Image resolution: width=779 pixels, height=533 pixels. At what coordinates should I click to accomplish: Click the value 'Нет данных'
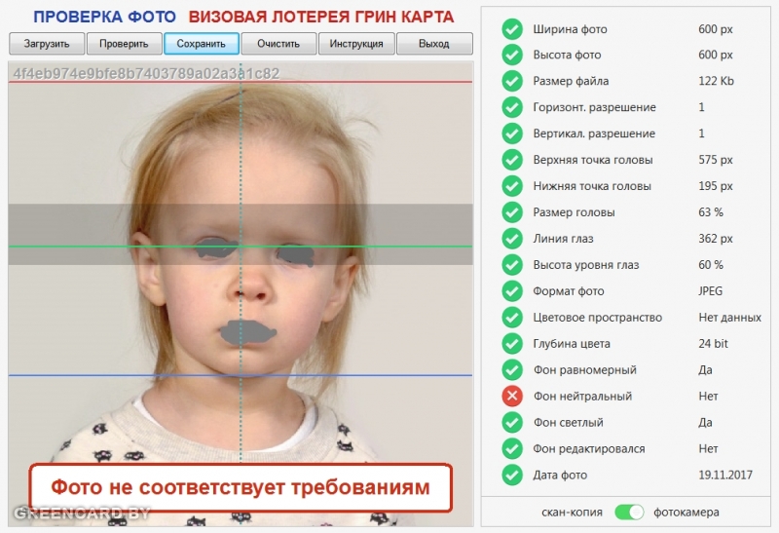pos(729,318)
